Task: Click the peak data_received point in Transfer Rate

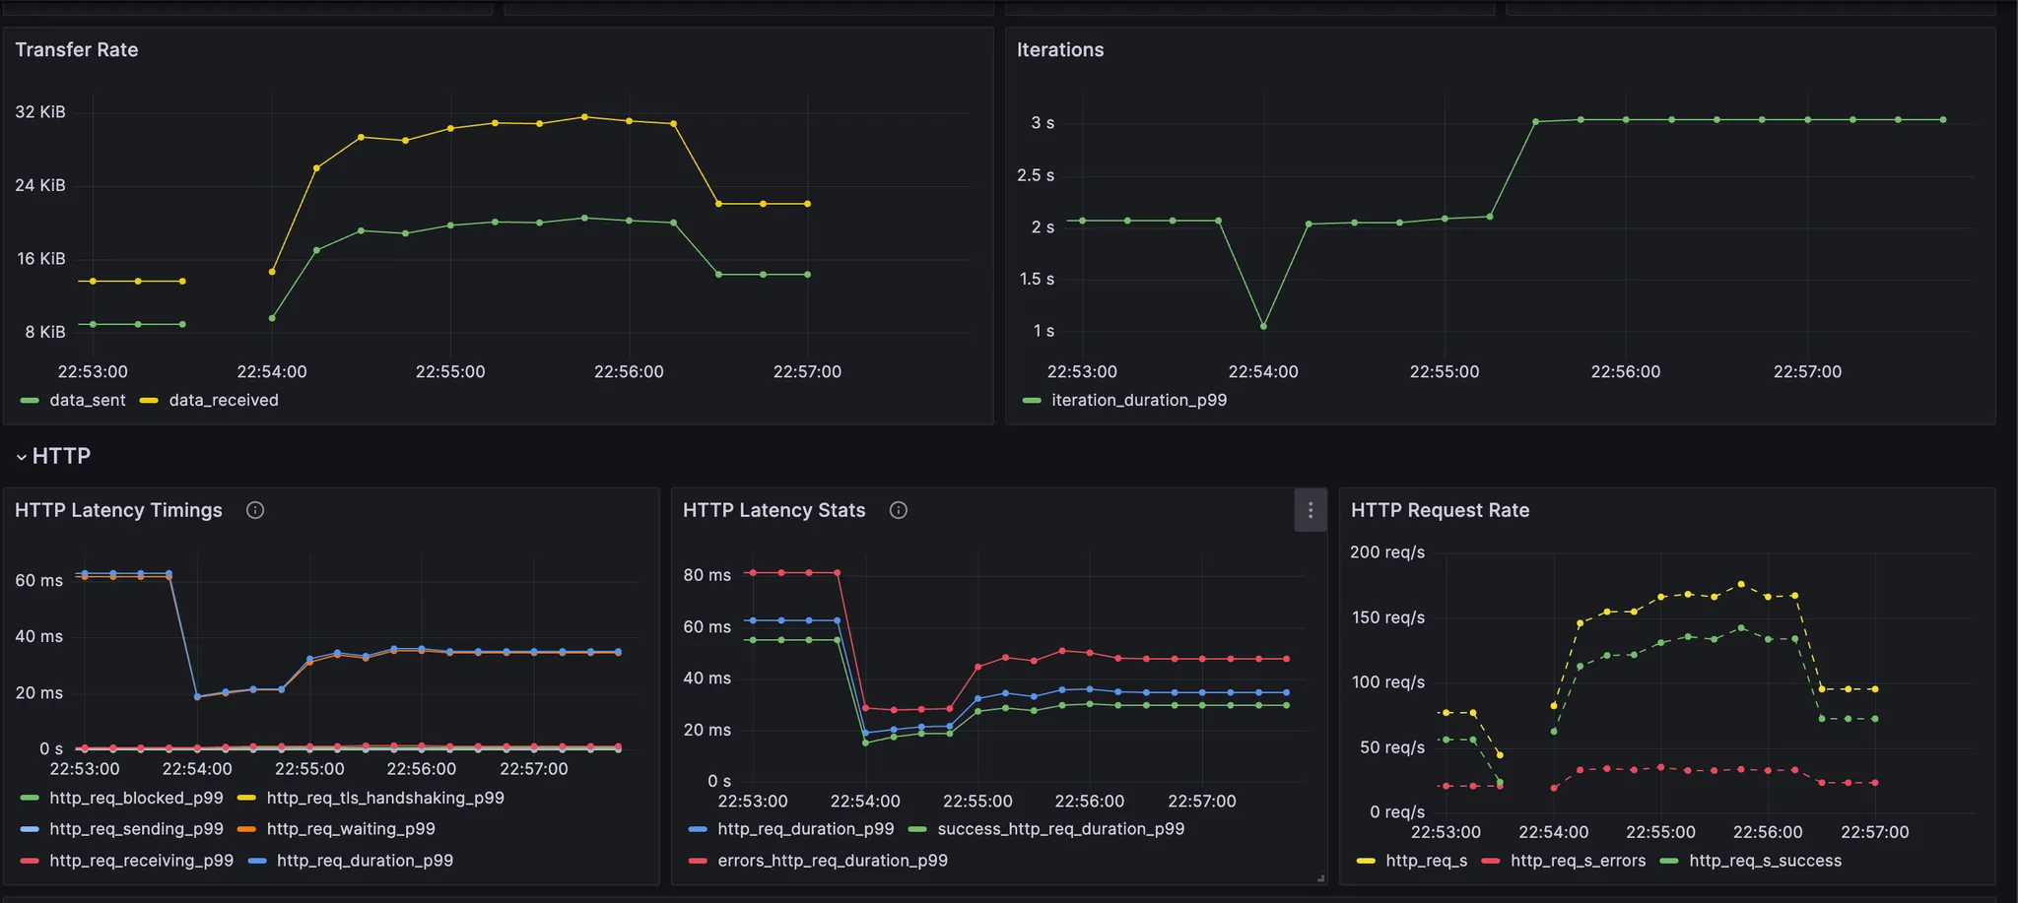Action: (x=584, y=117)
